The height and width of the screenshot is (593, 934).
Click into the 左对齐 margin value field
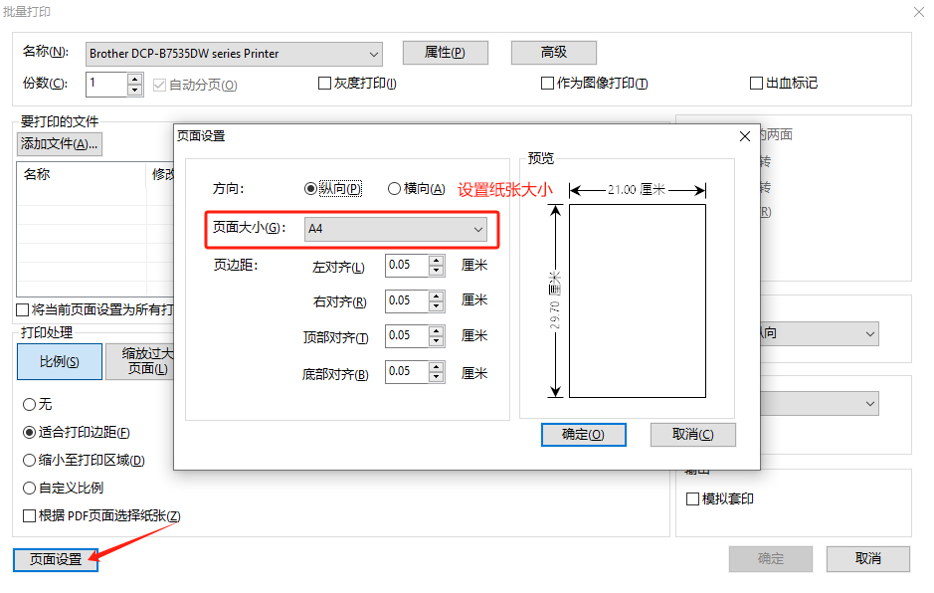[406, 266]
